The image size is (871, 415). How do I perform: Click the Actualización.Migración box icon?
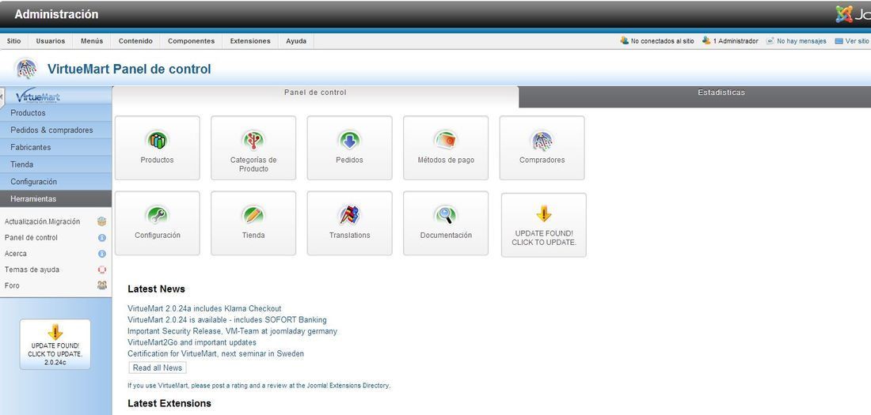pos(101,221)
